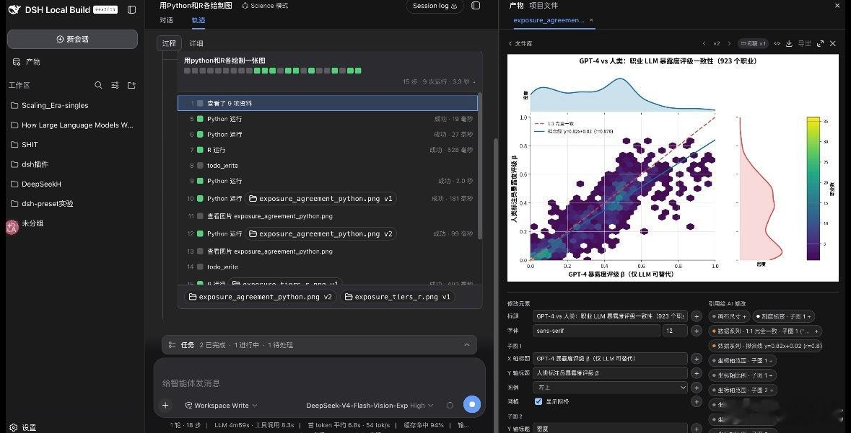Switch to the 项目文件 project files tab

(544, 6)
